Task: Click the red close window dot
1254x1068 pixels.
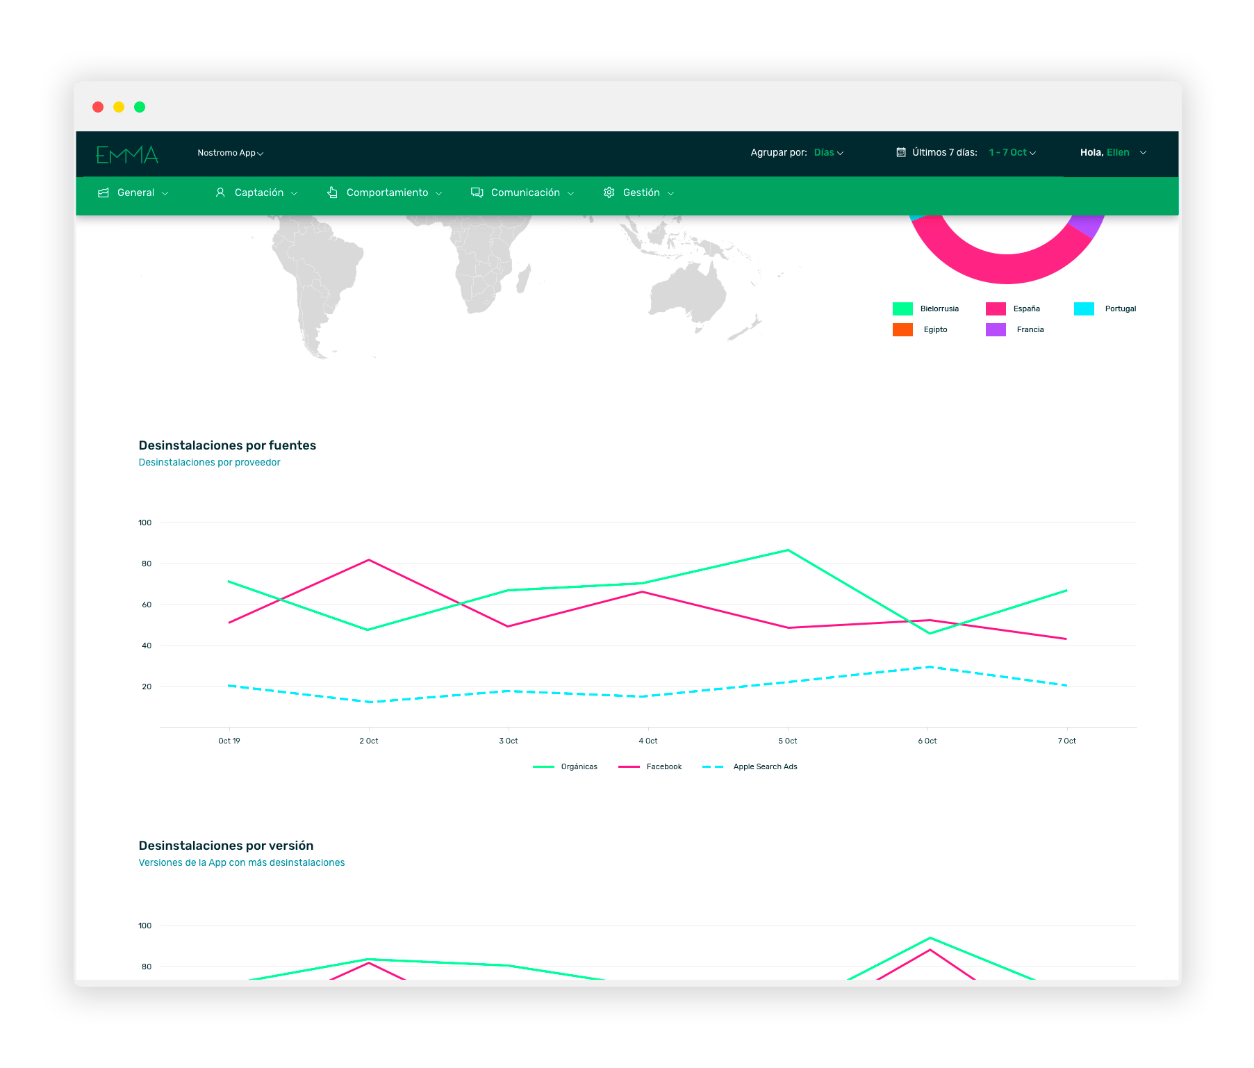Action: pyautogui.click(x=98, y=107)
